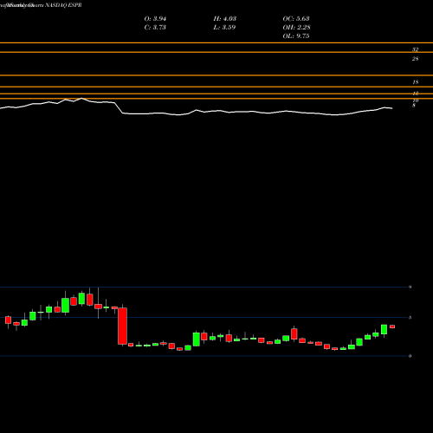This screenshot has width=433, height=433.
Task: Click the low value 'L: 3.59'
Action: point(224,28)
